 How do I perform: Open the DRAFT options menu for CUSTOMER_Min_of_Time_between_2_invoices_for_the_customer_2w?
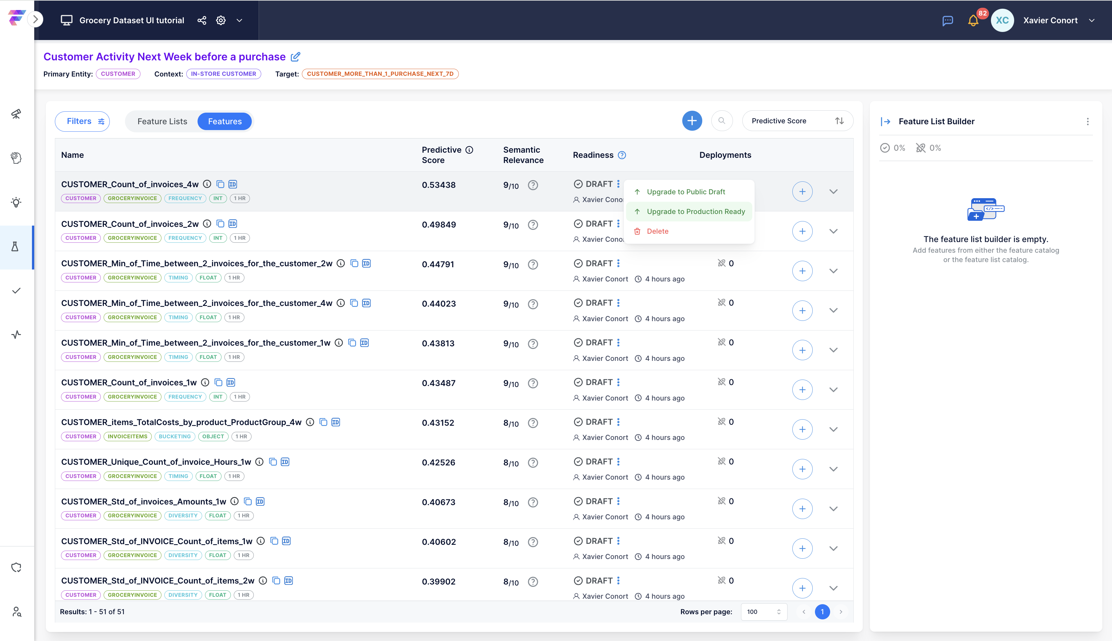coord(618,263)
